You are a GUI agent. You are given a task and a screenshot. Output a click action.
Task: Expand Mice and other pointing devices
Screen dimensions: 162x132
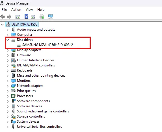(x=8, y=76)
